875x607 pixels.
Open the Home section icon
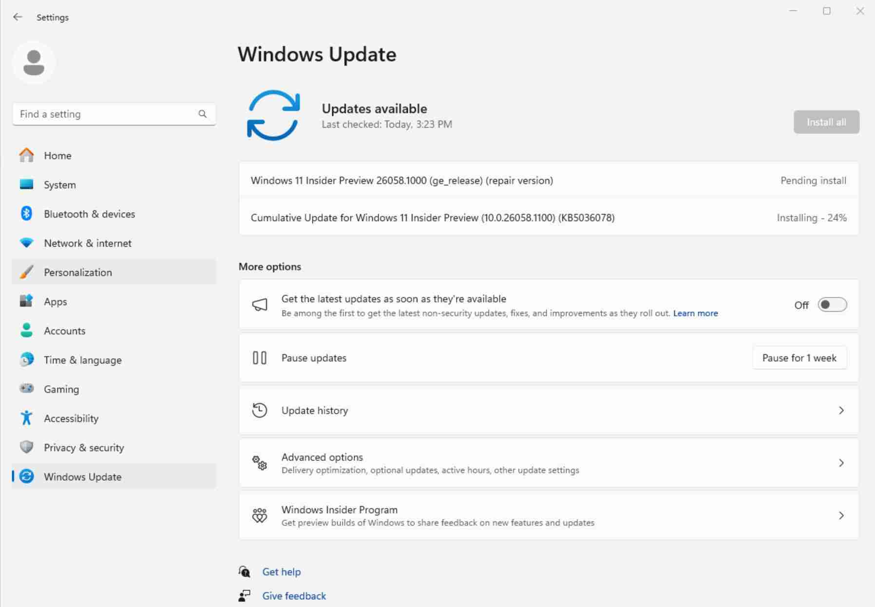point(26,155)
